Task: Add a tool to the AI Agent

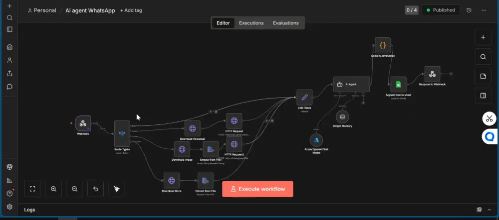Action: tap(363, 103)
